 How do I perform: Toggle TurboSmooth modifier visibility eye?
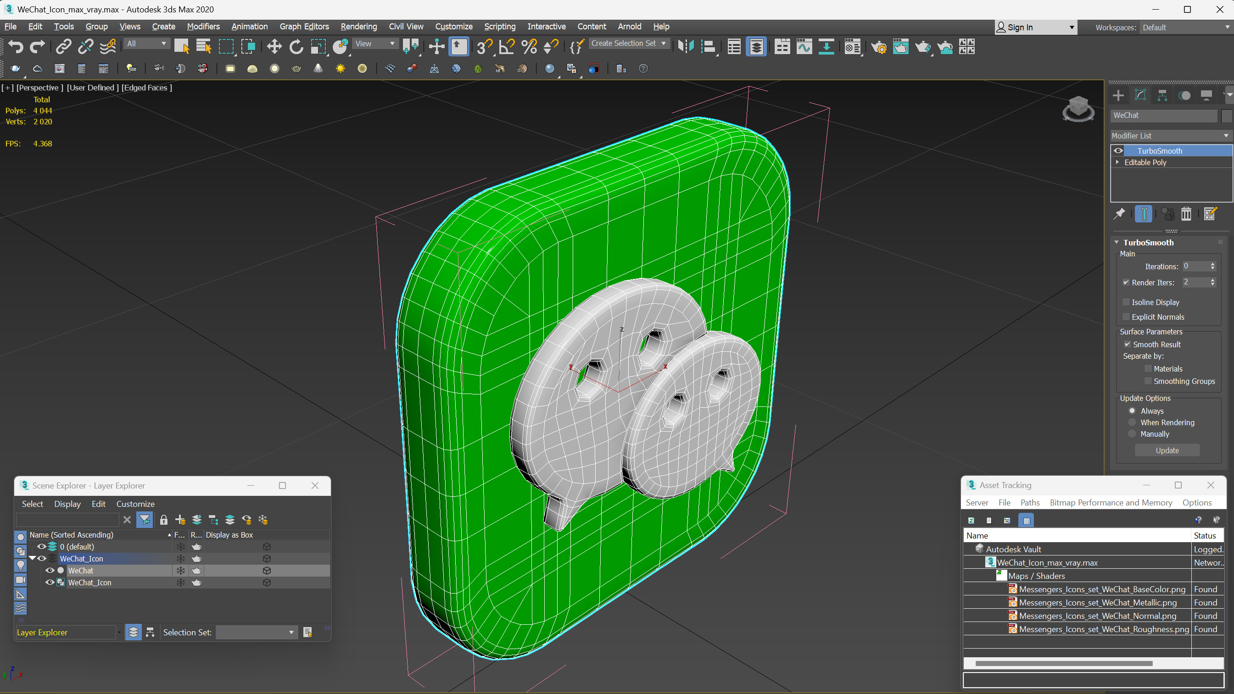[1118, 151]
